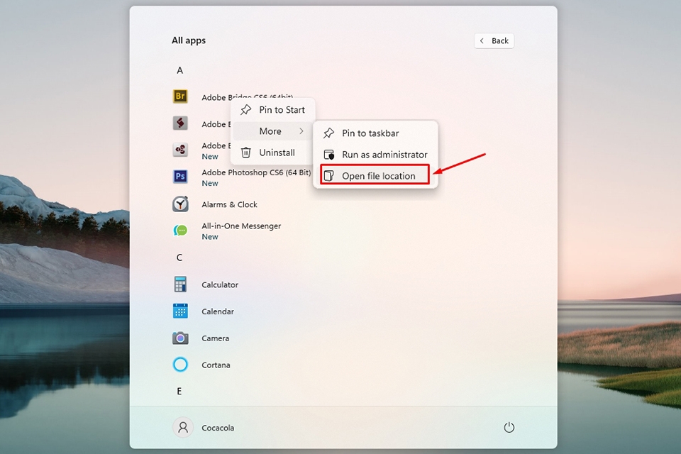Image resolution: width=681 pixels, height=454 pixels.
Task: Open the Camera app icon
Action: coord(179,338)
